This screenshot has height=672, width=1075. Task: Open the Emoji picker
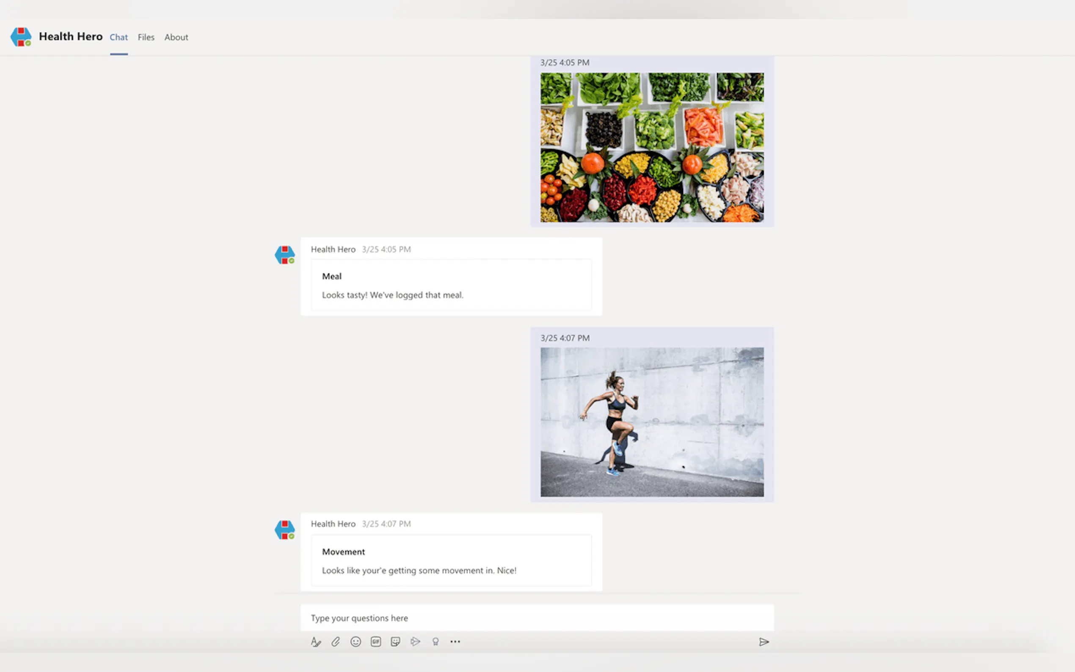(356, 642)
